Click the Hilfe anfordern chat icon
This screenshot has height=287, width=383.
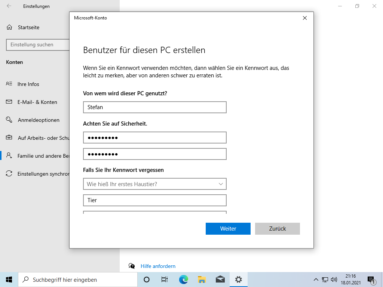[x=132, y=266]
